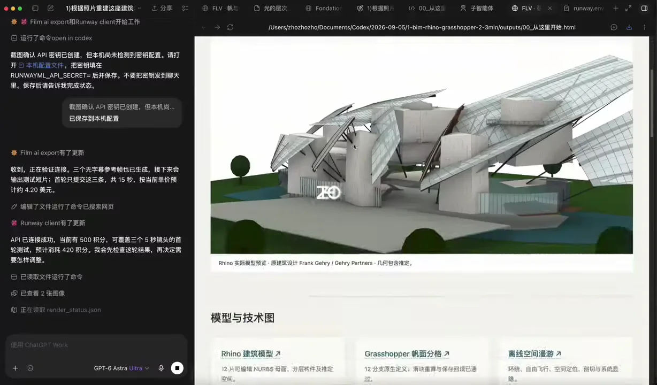
Task: Open the 离线空间漫游 link
Action: 534,354
